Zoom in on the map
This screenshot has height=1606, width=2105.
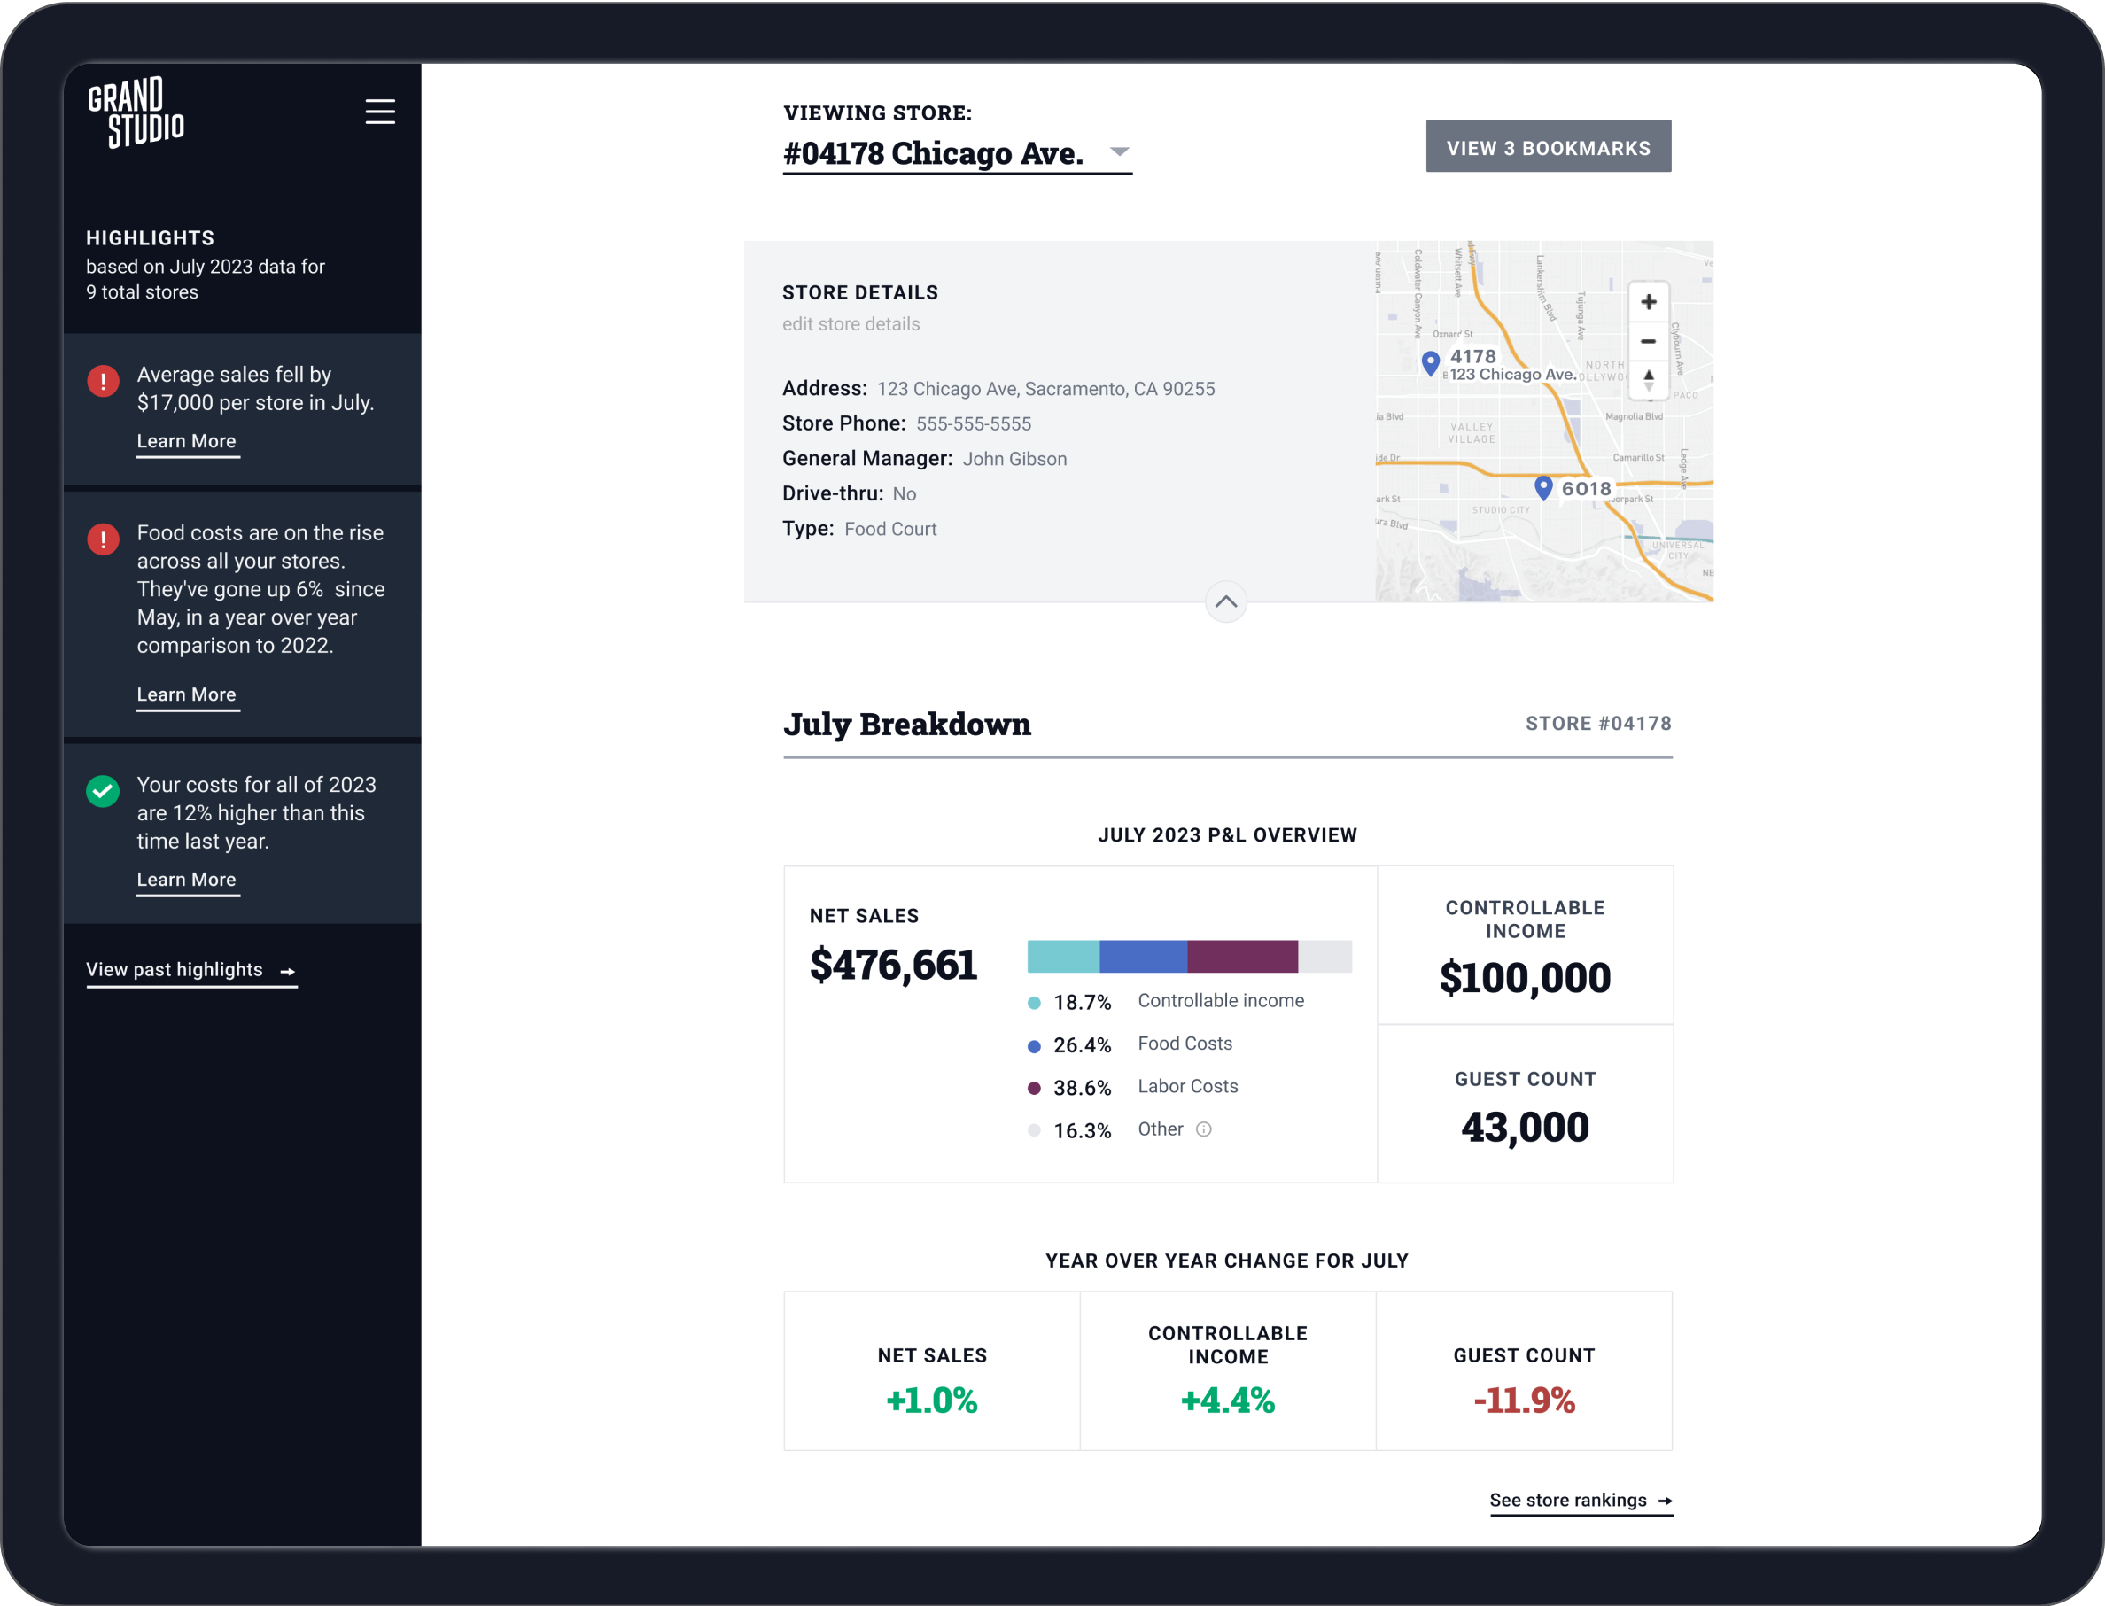pos(1648,303)
